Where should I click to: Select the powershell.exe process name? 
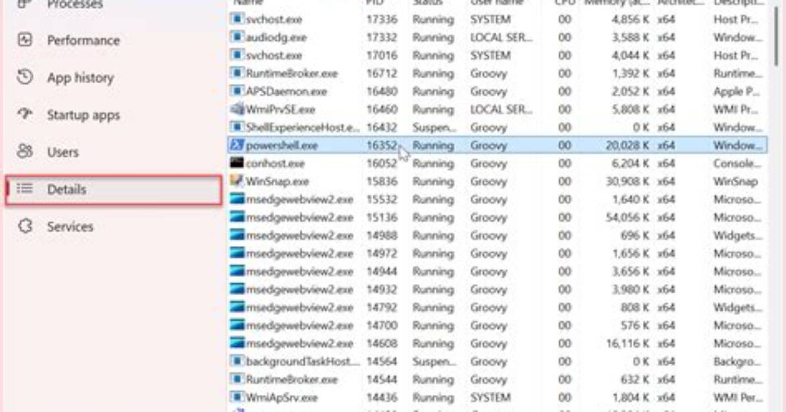(282, 146)
